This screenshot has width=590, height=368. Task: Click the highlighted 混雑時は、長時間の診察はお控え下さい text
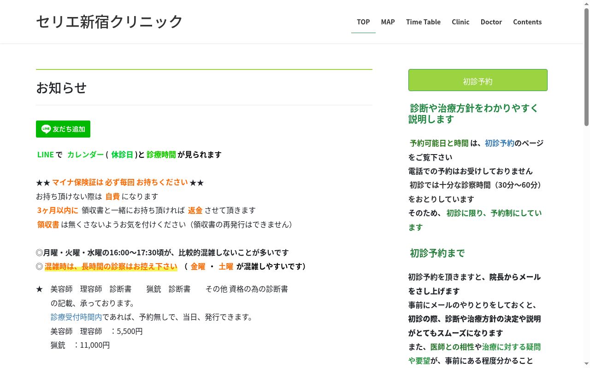click(x=111, y=266)
